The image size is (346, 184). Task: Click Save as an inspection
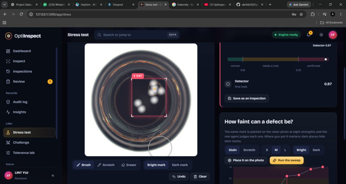pyautogui.click(x=247, y=98)
